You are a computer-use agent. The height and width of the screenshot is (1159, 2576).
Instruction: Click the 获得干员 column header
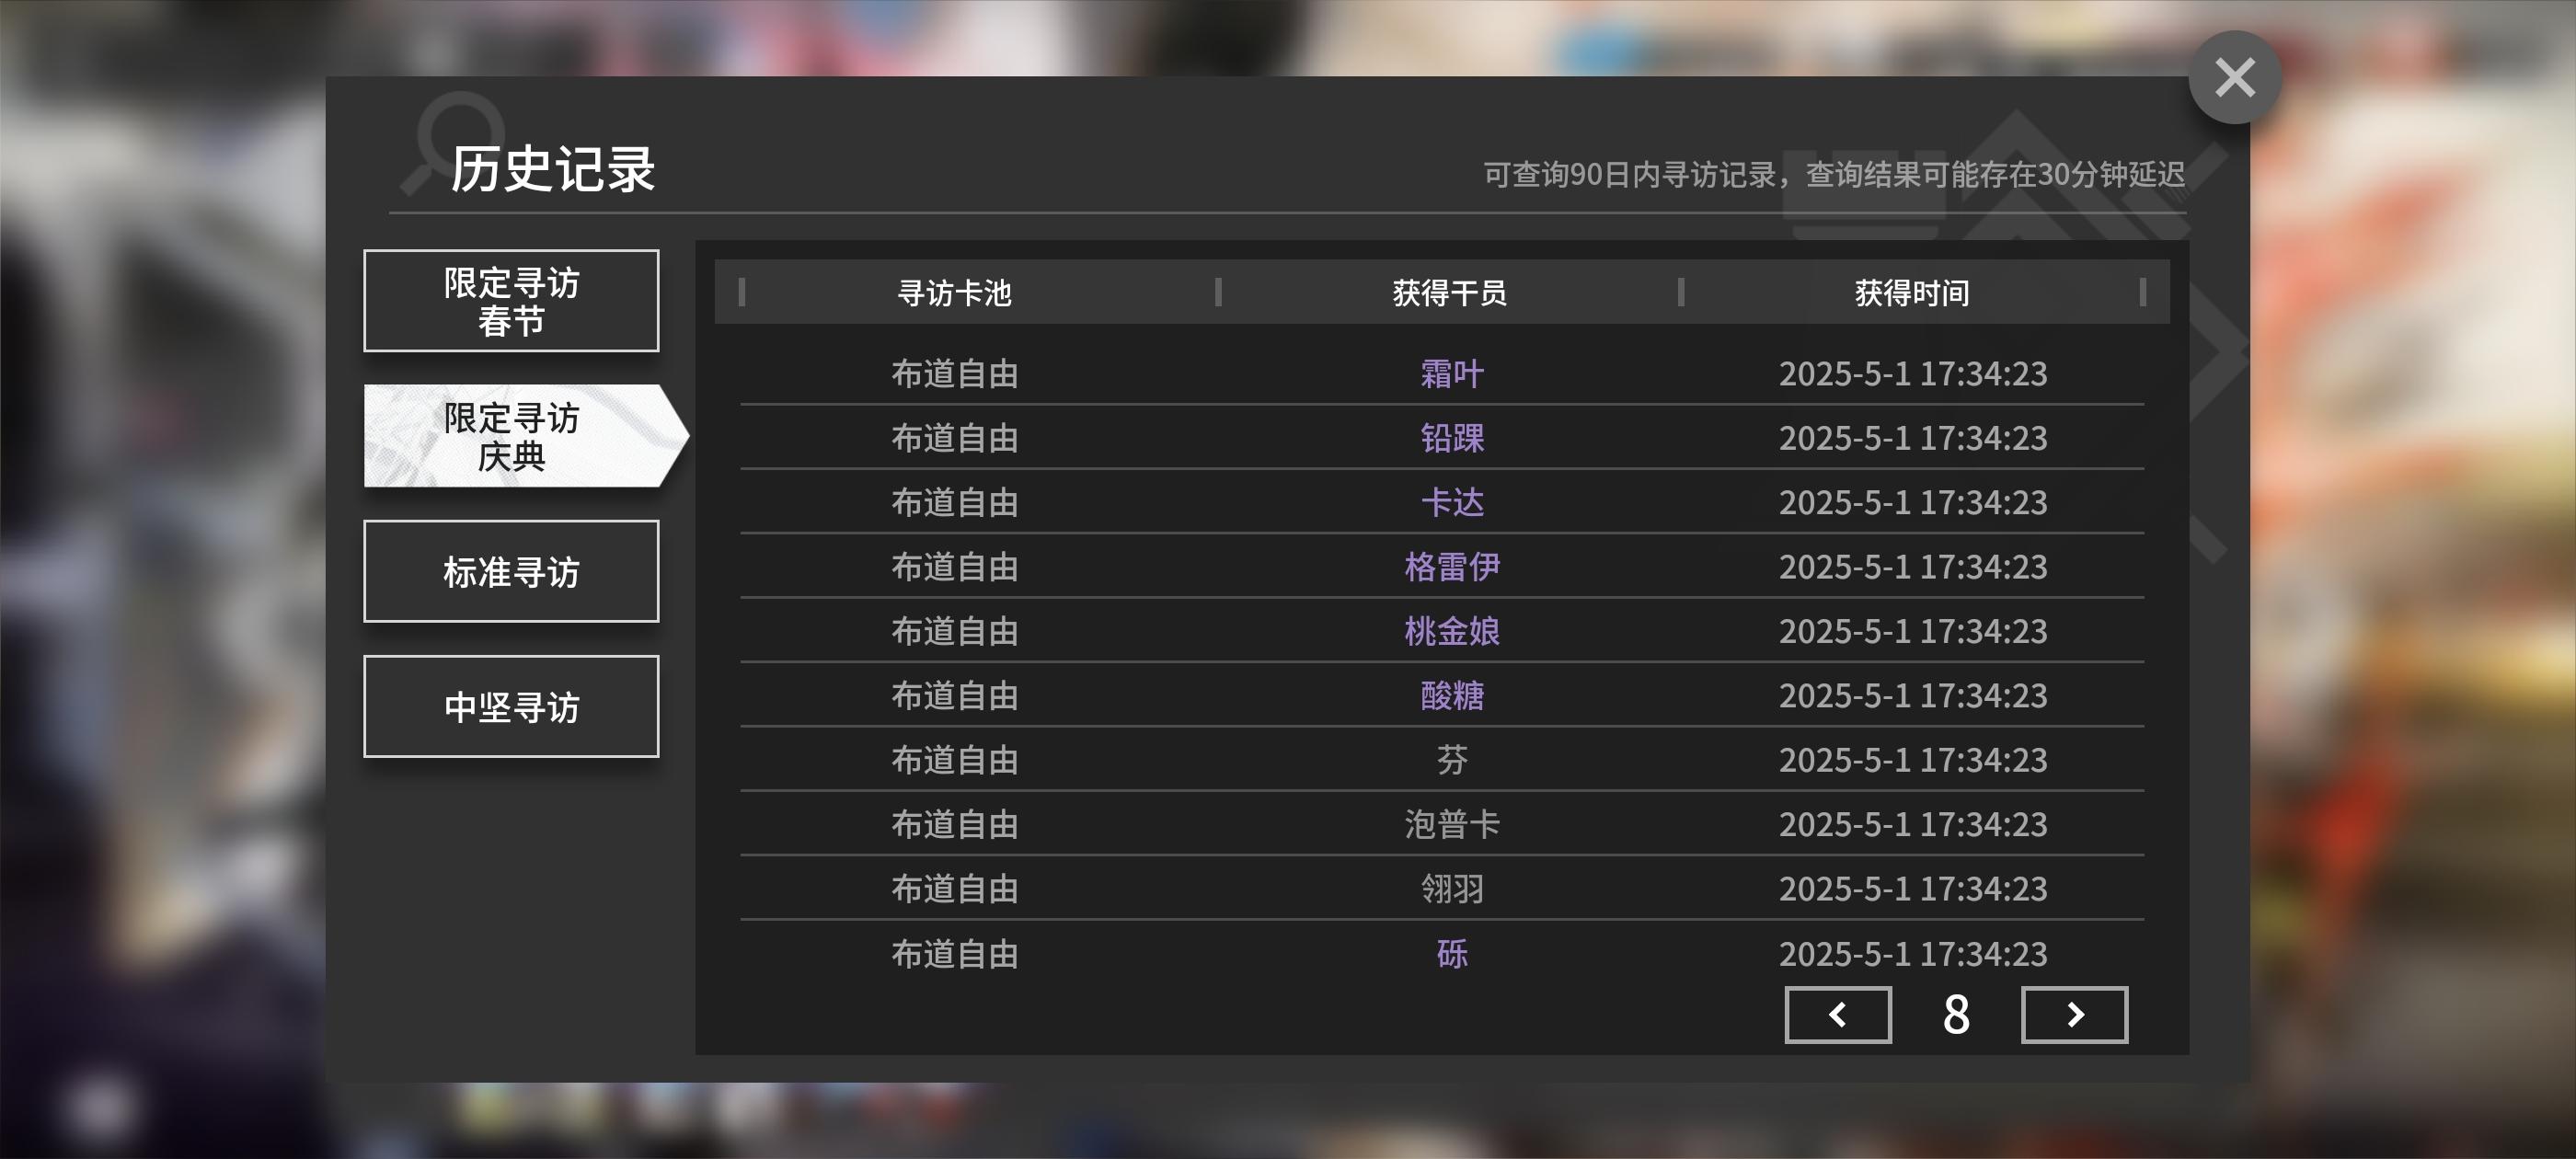pyautogui.click(x=1449, y=293)
